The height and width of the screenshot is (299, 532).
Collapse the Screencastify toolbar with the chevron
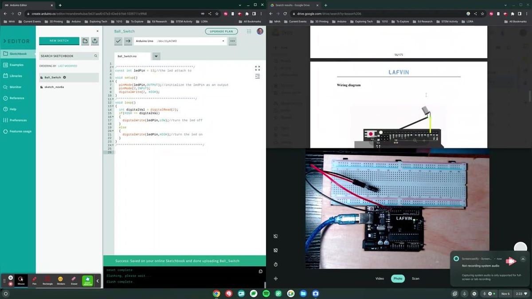[x=98, y=281]
